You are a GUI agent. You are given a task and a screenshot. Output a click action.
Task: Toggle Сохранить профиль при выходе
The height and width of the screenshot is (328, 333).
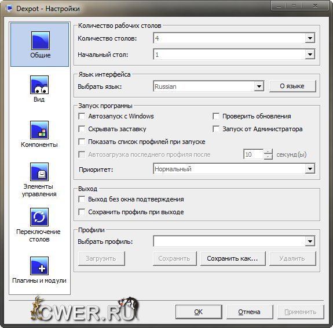(x=82, y=212)
